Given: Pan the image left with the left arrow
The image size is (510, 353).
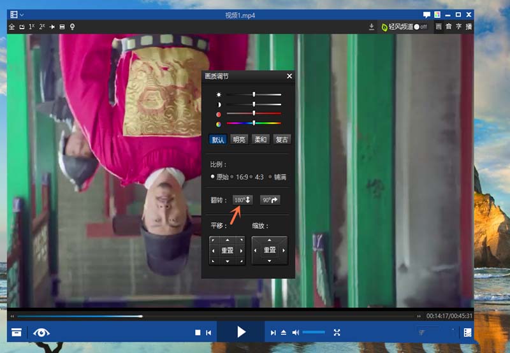Looking at the screenshot, I should (x=213, y=250).
